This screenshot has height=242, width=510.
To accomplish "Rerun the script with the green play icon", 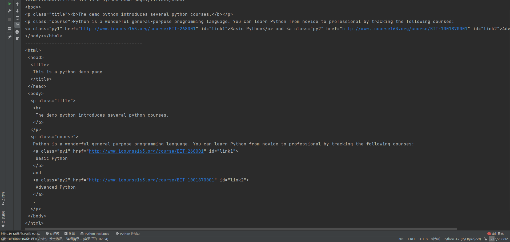I will click(10, 4).
